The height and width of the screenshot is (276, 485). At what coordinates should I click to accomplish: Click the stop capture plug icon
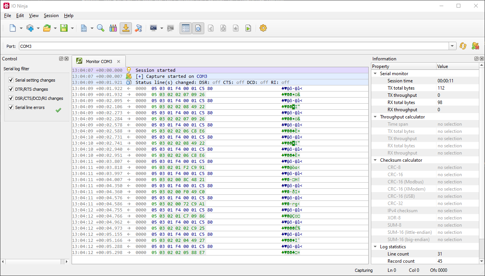pyautogui.click(x=475, y=46)
